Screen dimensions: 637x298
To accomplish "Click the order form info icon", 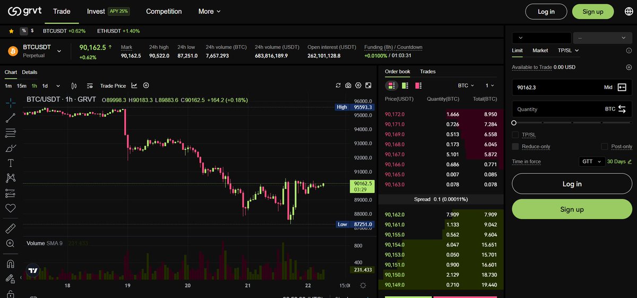I will click(629, 50).
